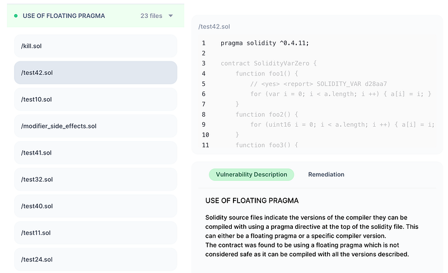Image resolution: width=448 pixels, height=273 pixels.
Task: Click line number 11 in the code gutter
Action: 204,145
